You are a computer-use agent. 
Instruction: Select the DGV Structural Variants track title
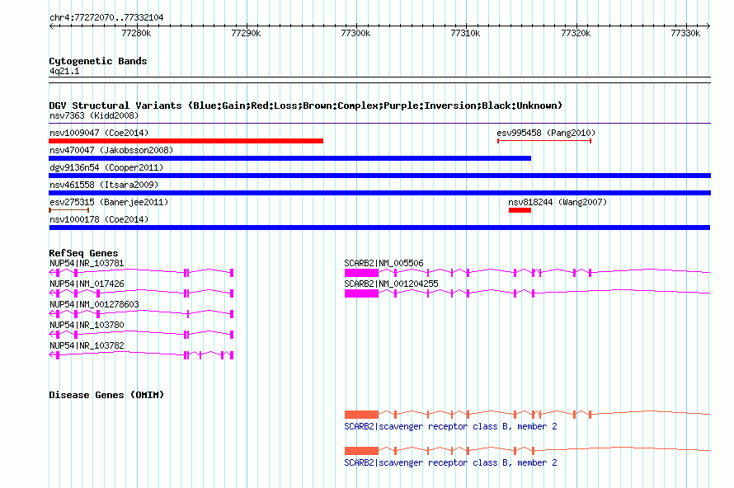click(x=306, y=106)
